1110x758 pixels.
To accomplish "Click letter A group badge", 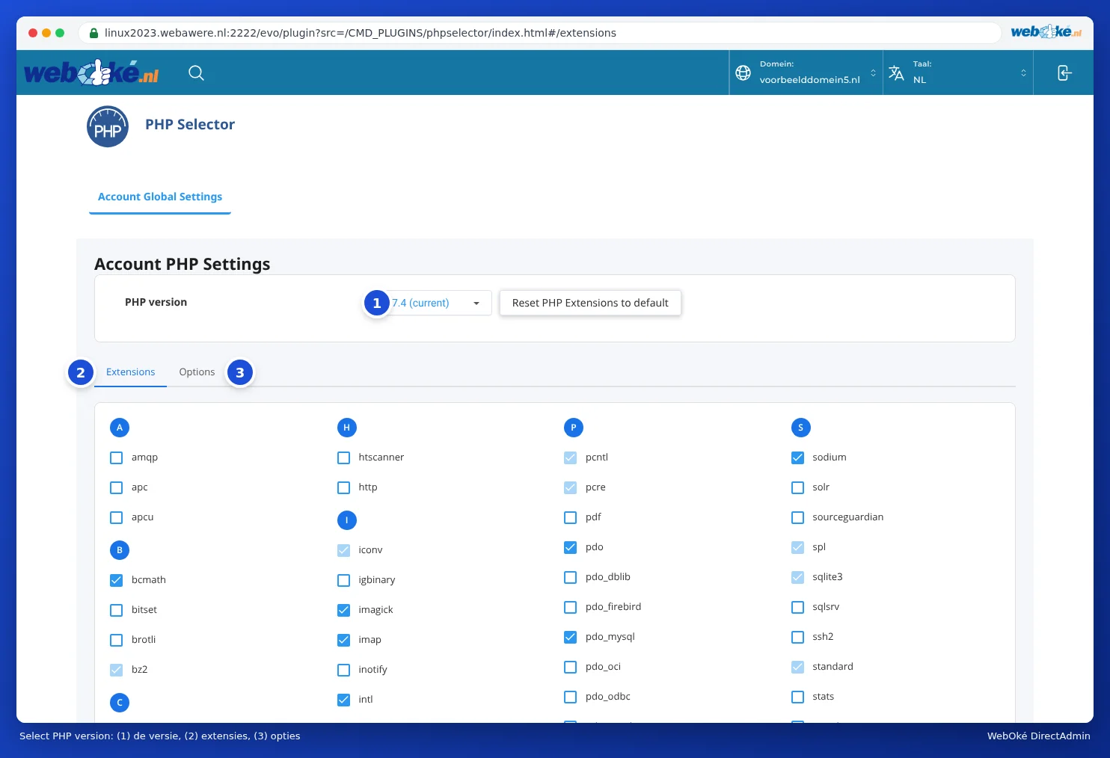I will coord(120,428).
